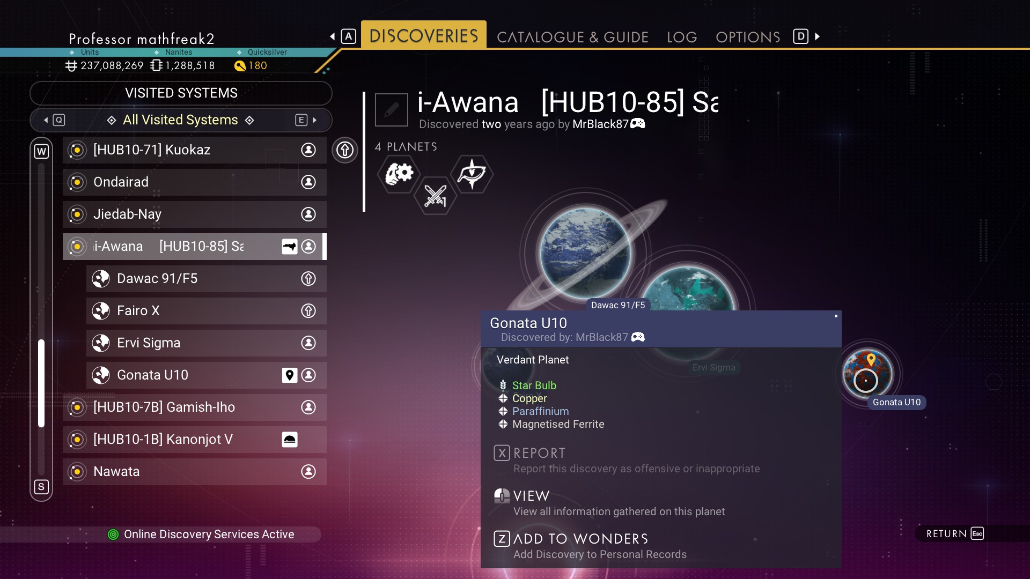Click the upload discoveries arrow icon
Image resolution: width=1030 pixels, height=579 pixels.
coord(345,150)
